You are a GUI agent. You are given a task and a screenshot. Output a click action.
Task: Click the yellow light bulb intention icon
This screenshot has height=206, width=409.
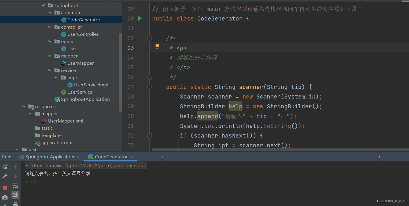157,46
